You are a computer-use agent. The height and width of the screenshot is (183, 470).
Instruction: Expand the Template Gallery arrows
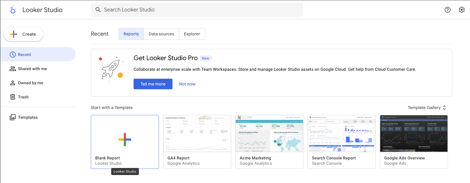pos(444,108)
